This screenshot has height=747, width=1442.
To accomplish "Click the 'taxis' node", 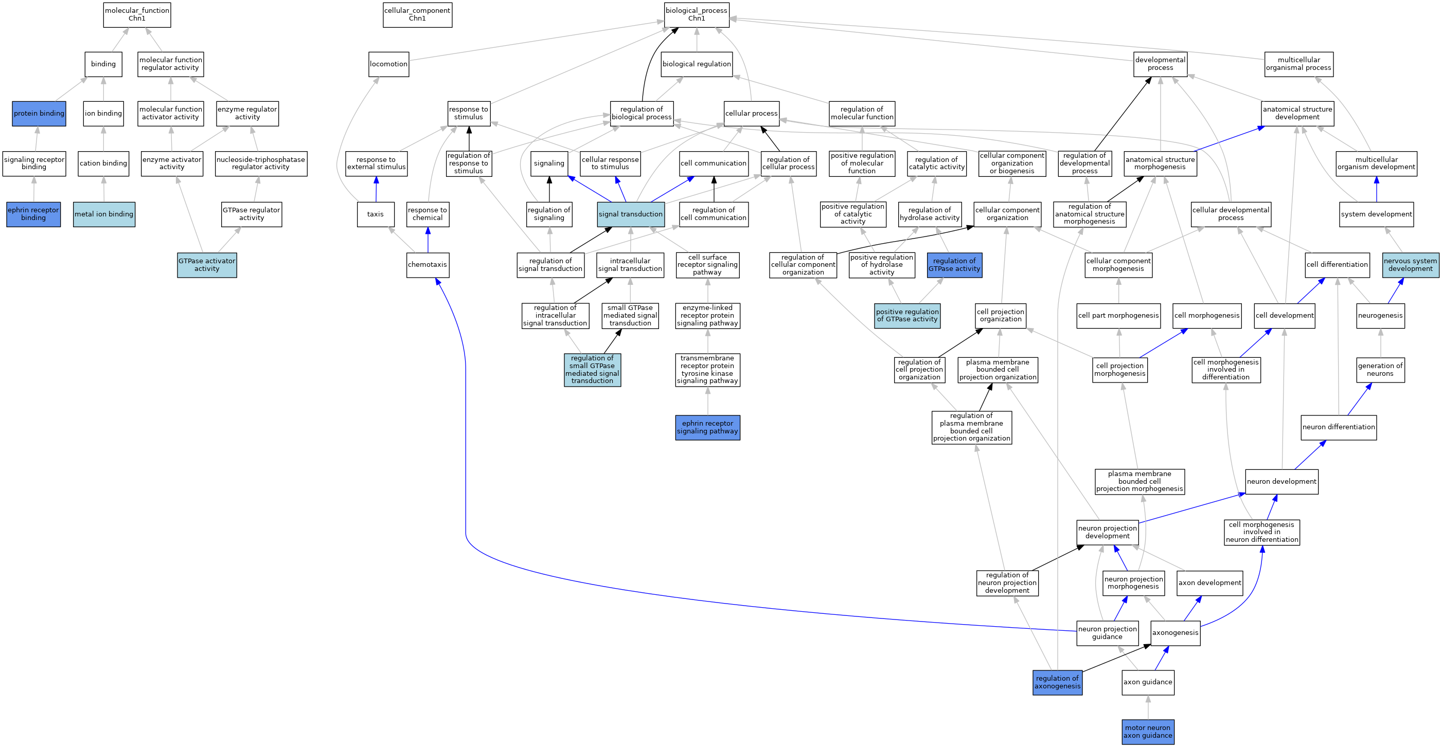I will tap(376, 214).
